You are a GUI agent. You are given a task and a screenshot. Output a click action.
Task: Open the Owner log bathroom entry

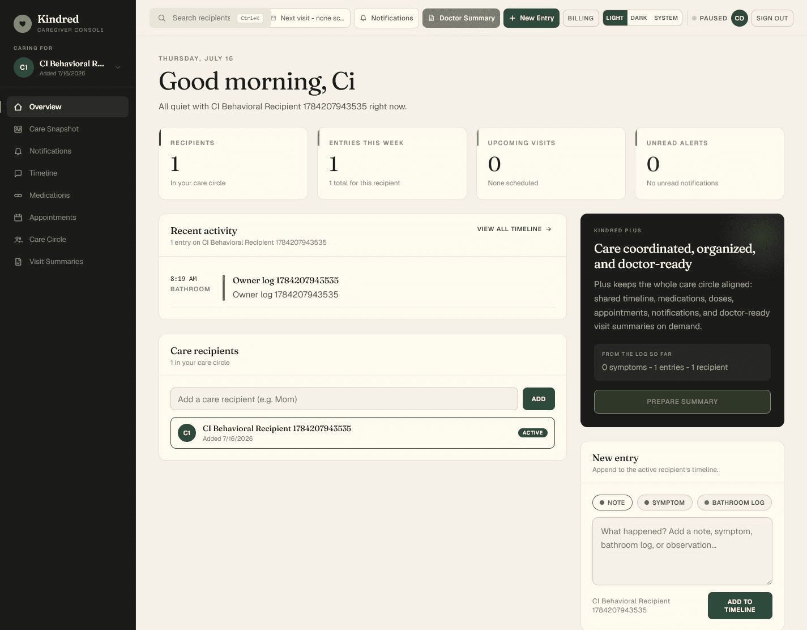[x=362, y=287]
